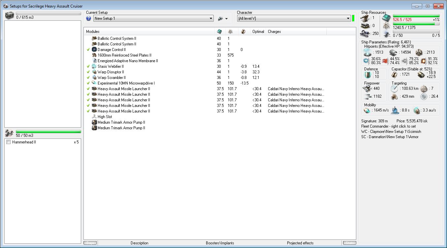Click the Firepower DPS turret icon
The width and height of the screenshot is (447, 248).
[x=367, y=88]
